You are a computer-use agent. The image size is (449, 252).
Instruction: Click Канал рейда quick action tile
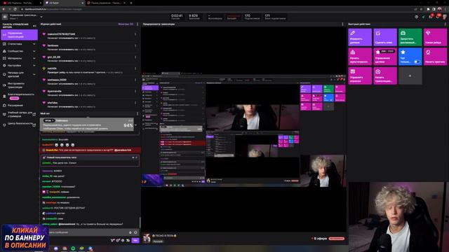click(x=435, y=37)
